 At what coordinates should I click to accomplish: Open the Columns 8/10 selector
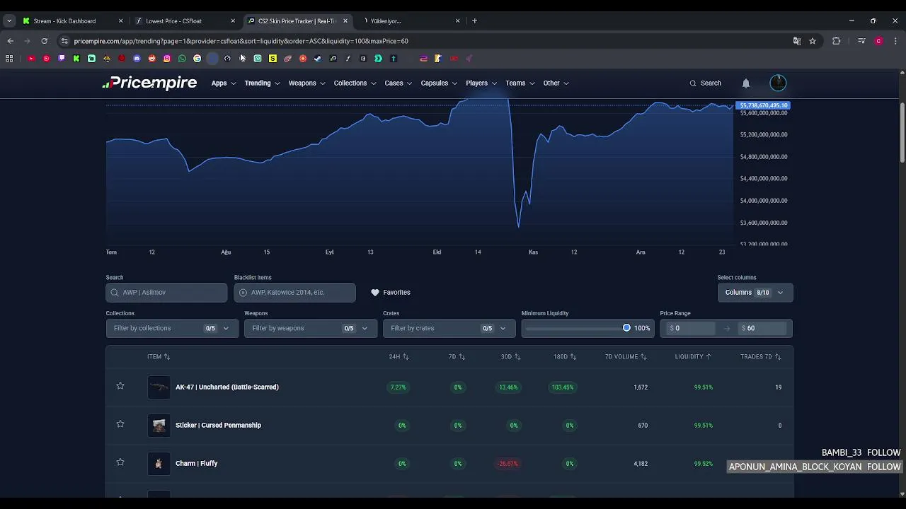(x=755, y=292)
